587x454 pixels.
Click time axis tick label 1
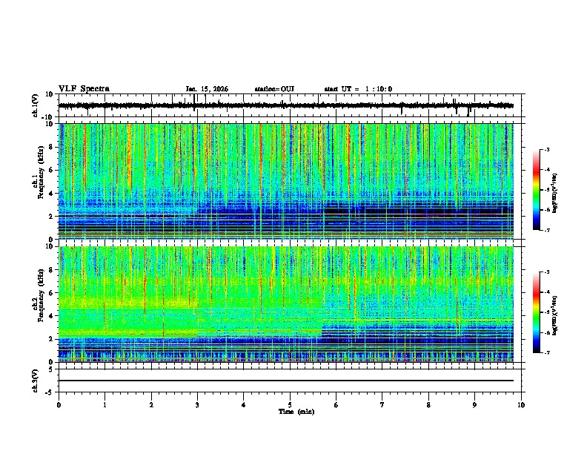[x=105, y=405]
